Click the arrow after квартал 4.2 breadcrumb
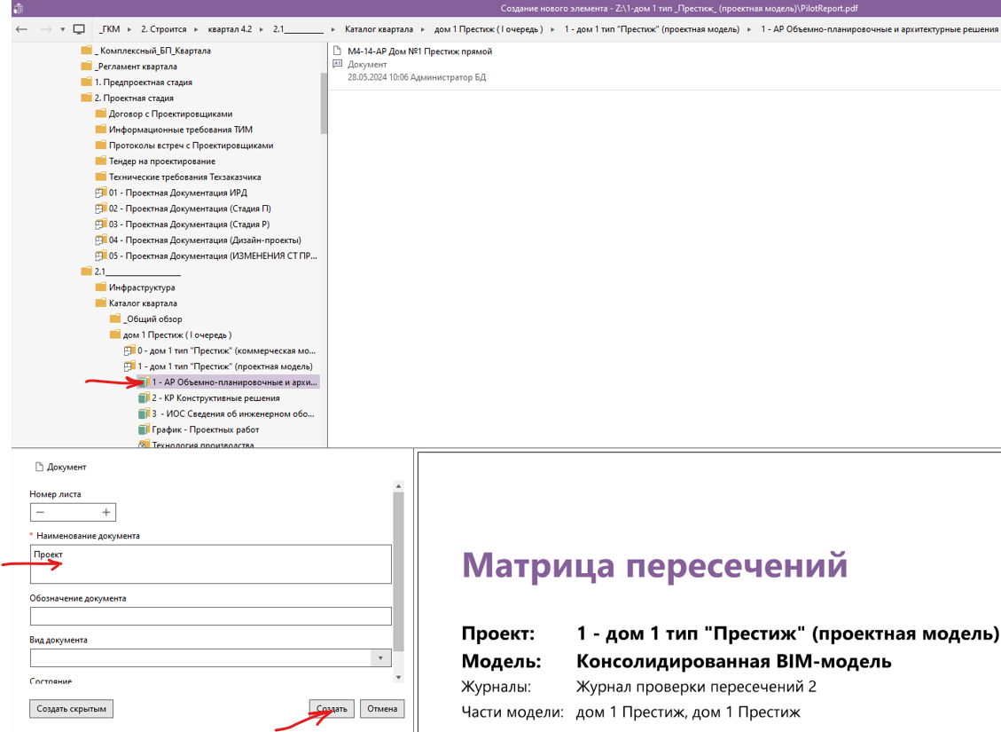The width and height of the screenshot is (1001, 732). click(x=262, y=29)
